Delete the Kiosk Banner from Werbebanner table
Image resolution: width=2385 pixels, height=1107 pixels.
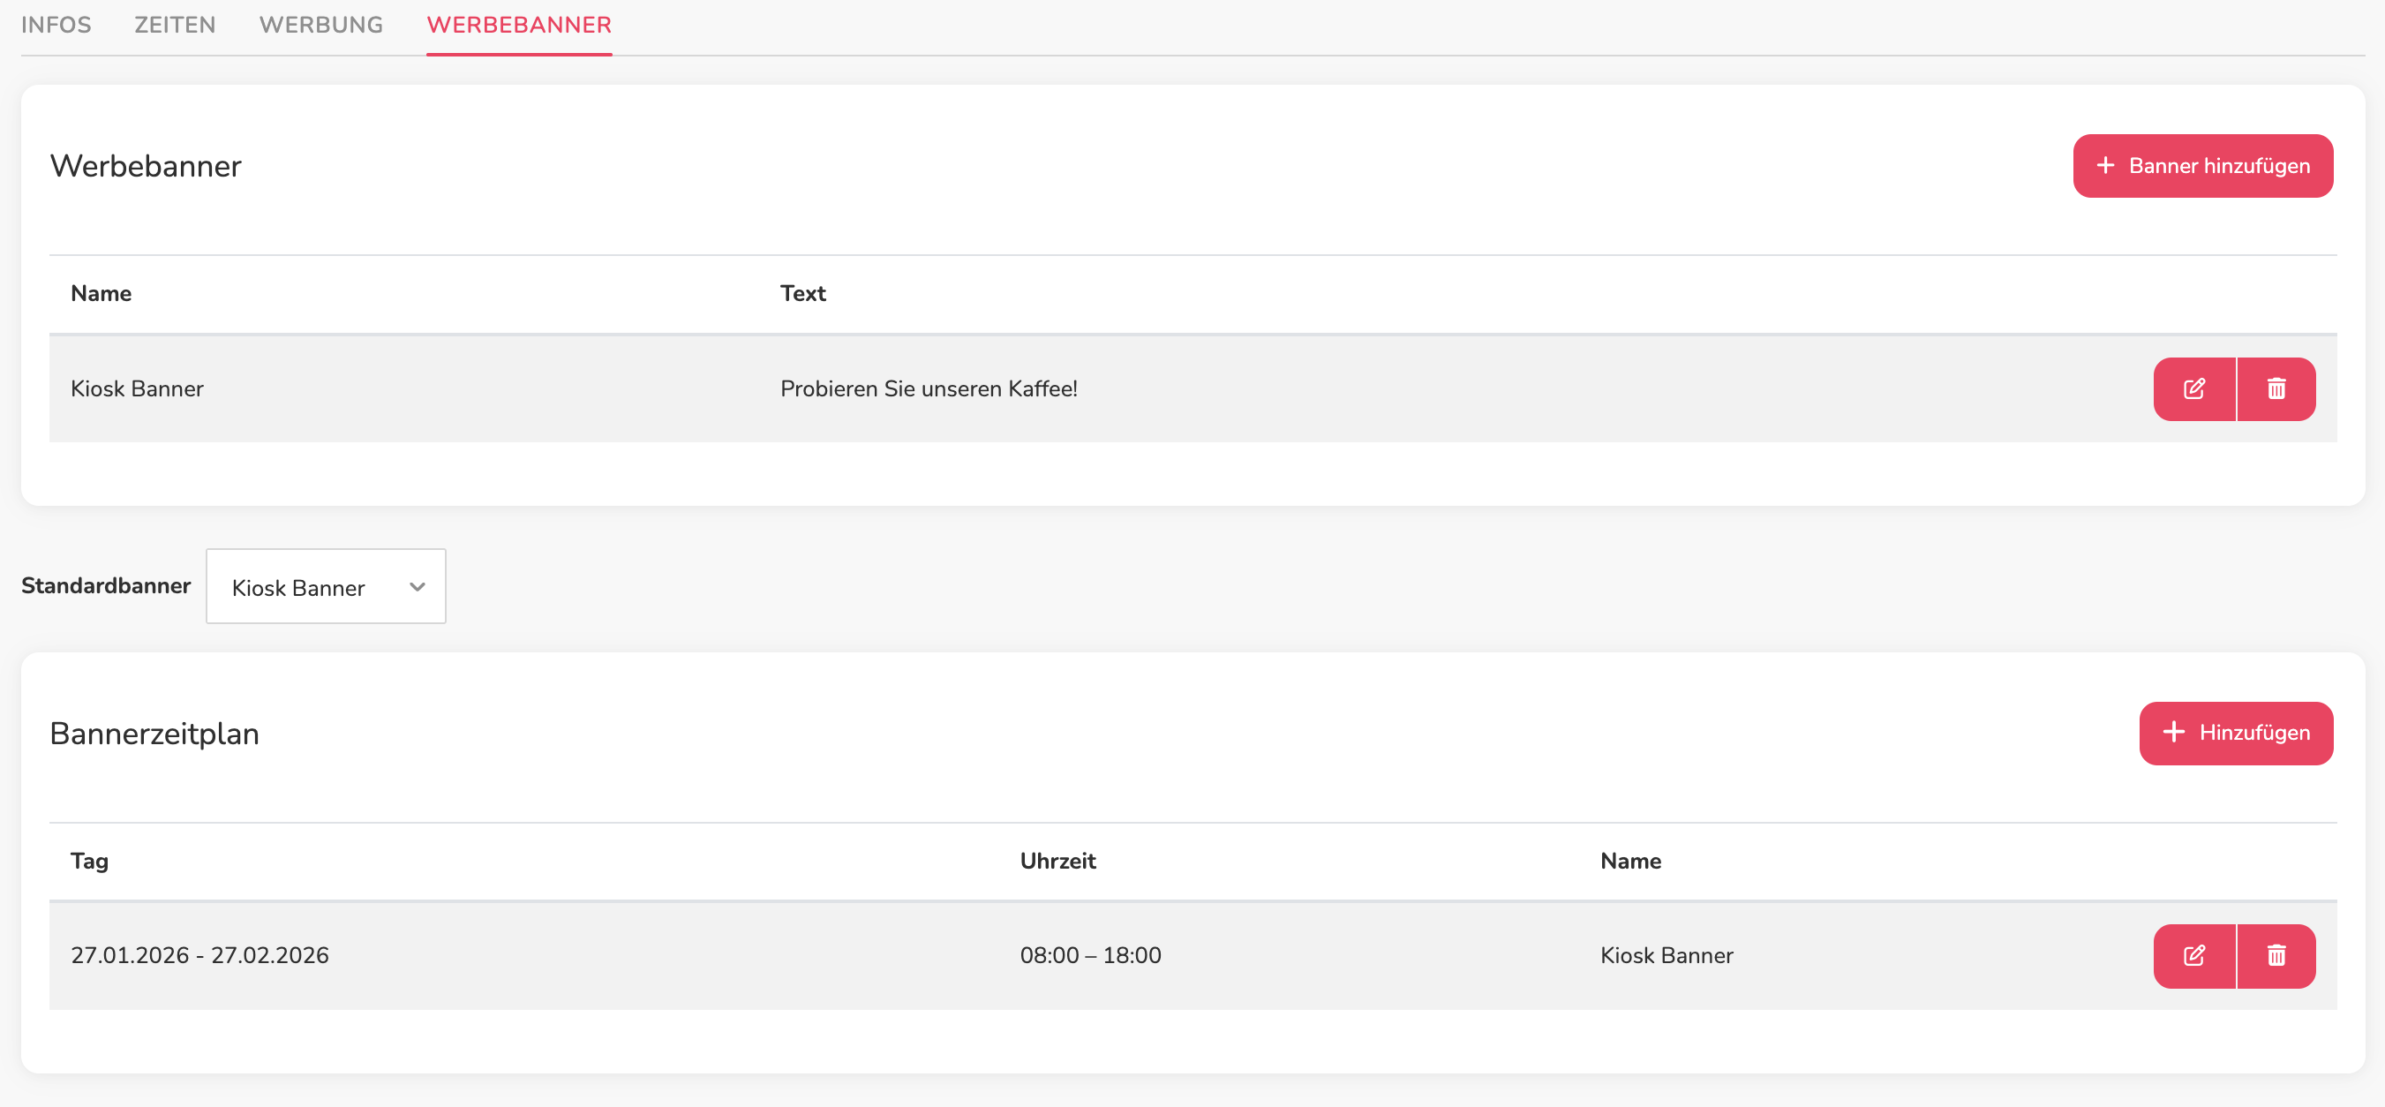pyautogui.click(x=2276, y=388)
